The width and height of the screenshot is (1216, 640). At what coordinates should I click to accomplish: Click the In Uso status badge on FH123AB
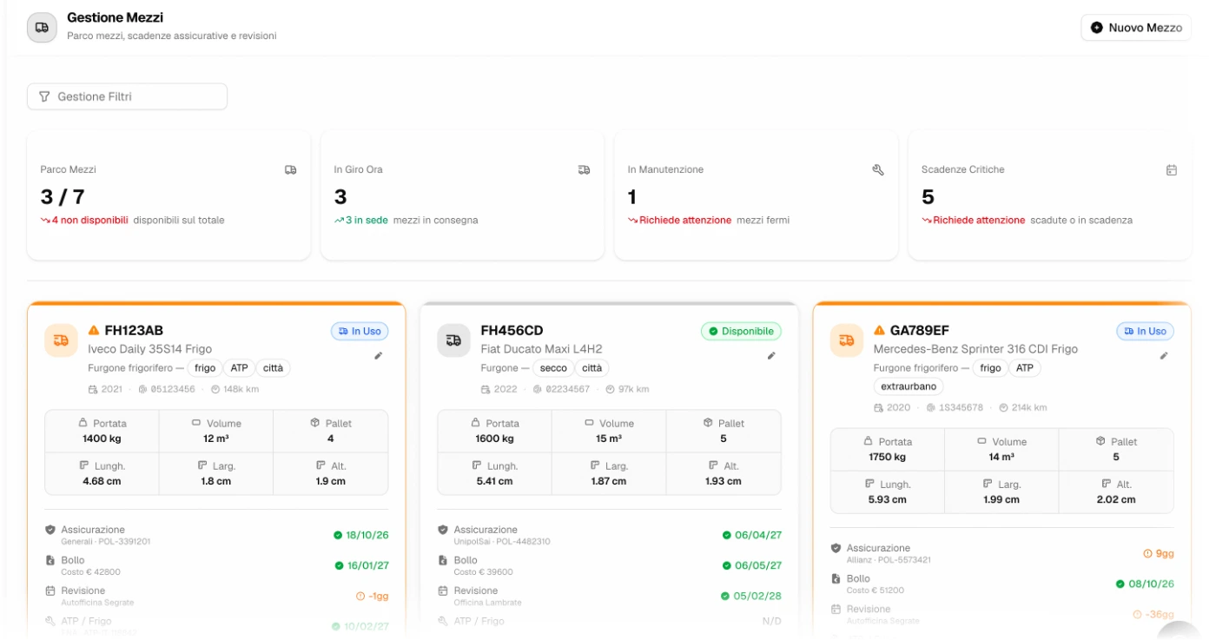(360, 331)
